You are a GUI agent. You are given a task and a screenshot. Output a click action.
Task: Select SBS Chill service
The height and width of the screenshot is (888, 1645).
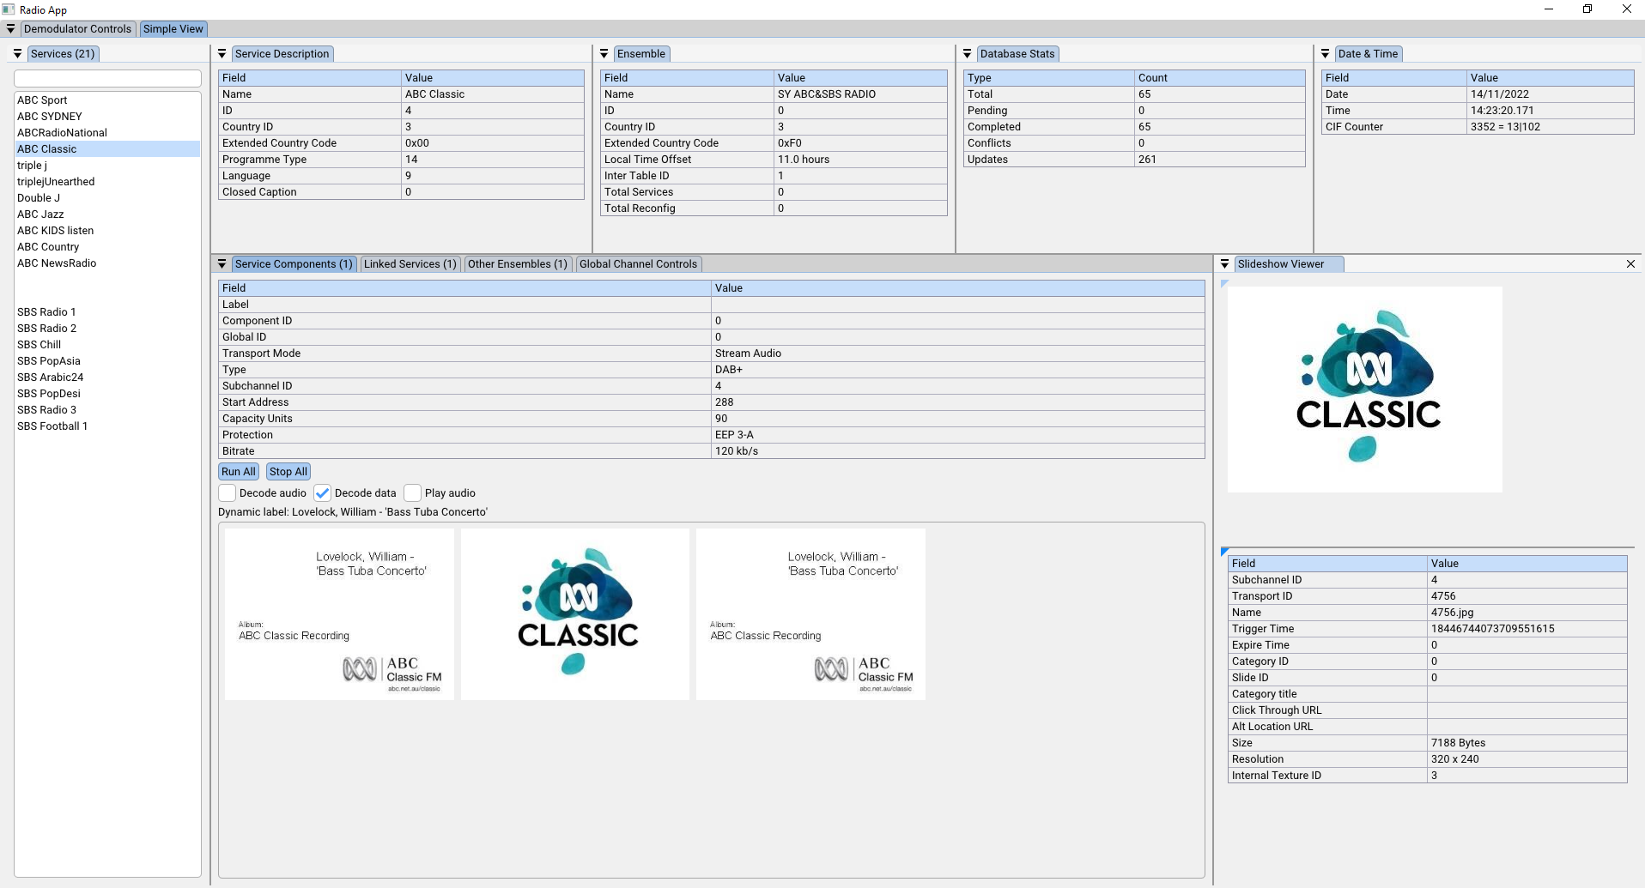107,345
